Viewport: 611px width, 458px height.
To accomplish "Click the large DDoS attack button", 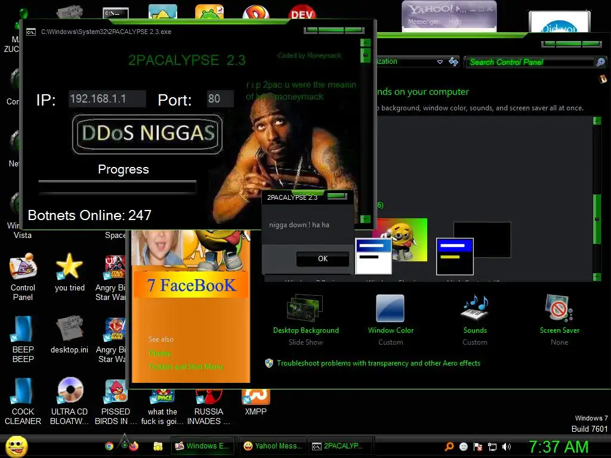I will click(x=147, y=134).
